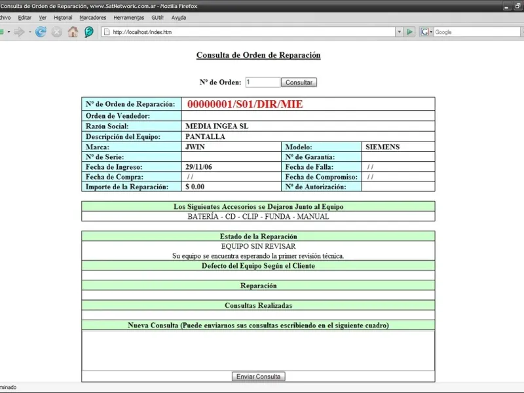Screen dimensions: 524x393
Task: Click the Stop loading icon
Action: [57, 32]
